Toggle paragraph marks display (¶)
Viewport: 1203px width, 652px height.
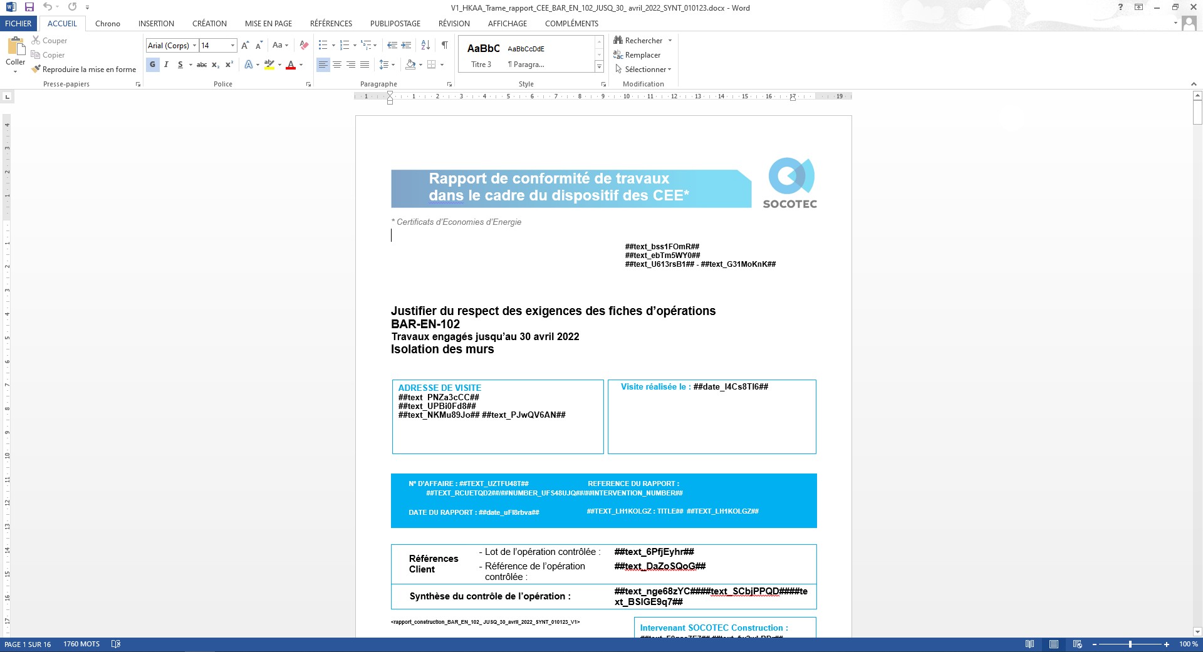point(444,45)
